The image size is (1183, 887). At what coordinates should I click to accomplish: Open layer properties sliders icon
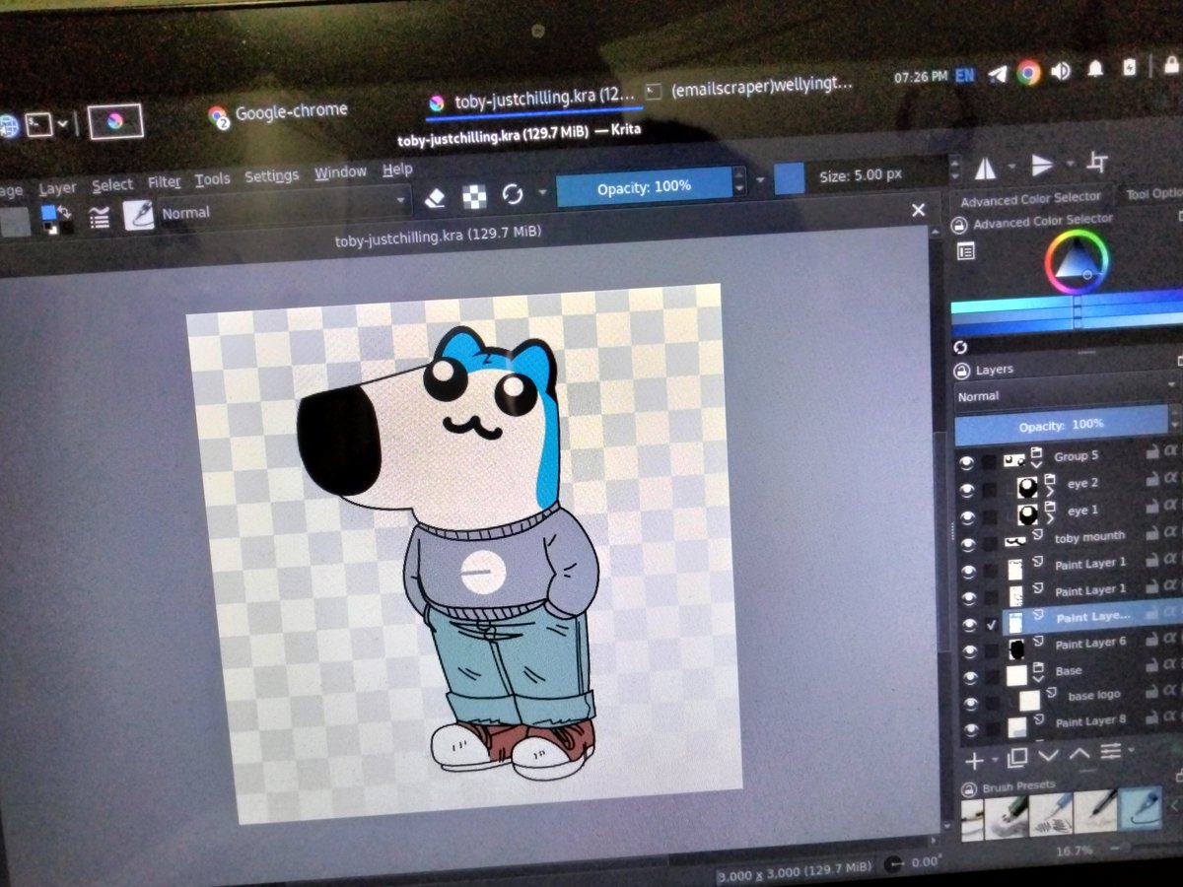click(x=1111, y=752)
